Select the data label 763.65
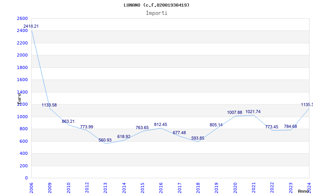 tap(142, 128)
